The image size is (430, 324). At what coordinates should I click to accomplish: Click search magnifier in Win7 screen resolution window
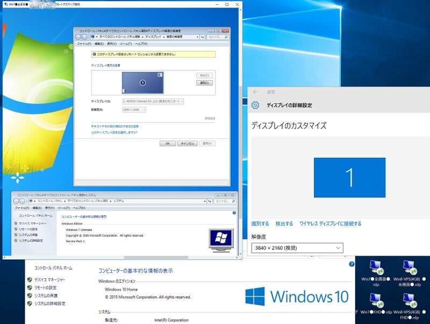pos(226,37)
